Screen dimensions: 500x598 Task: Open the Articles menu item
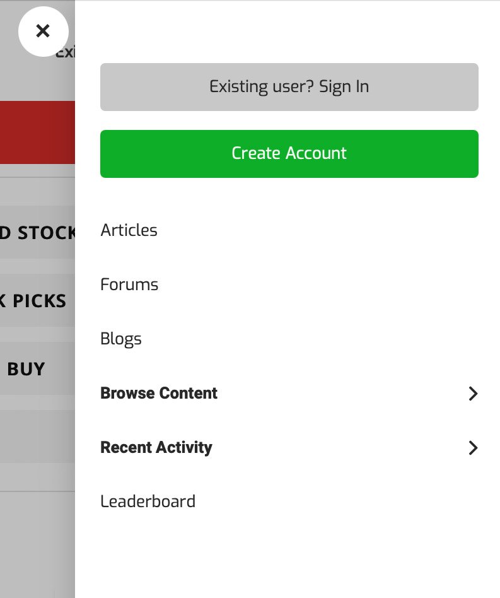pyautogui.click(x=129, y=230)
